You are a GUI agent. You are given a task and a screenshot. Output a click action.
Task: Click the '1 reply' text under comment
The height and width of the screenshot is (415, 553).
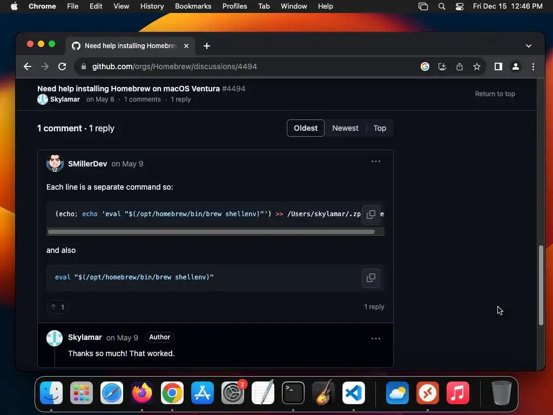click(374, 307)
